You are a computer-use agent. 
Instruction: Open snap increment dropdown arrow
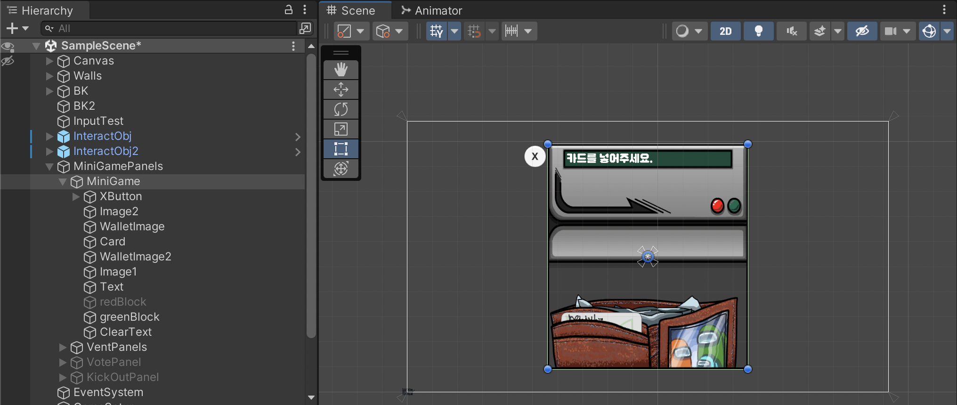pyautogui.click(x=528, y=31)
